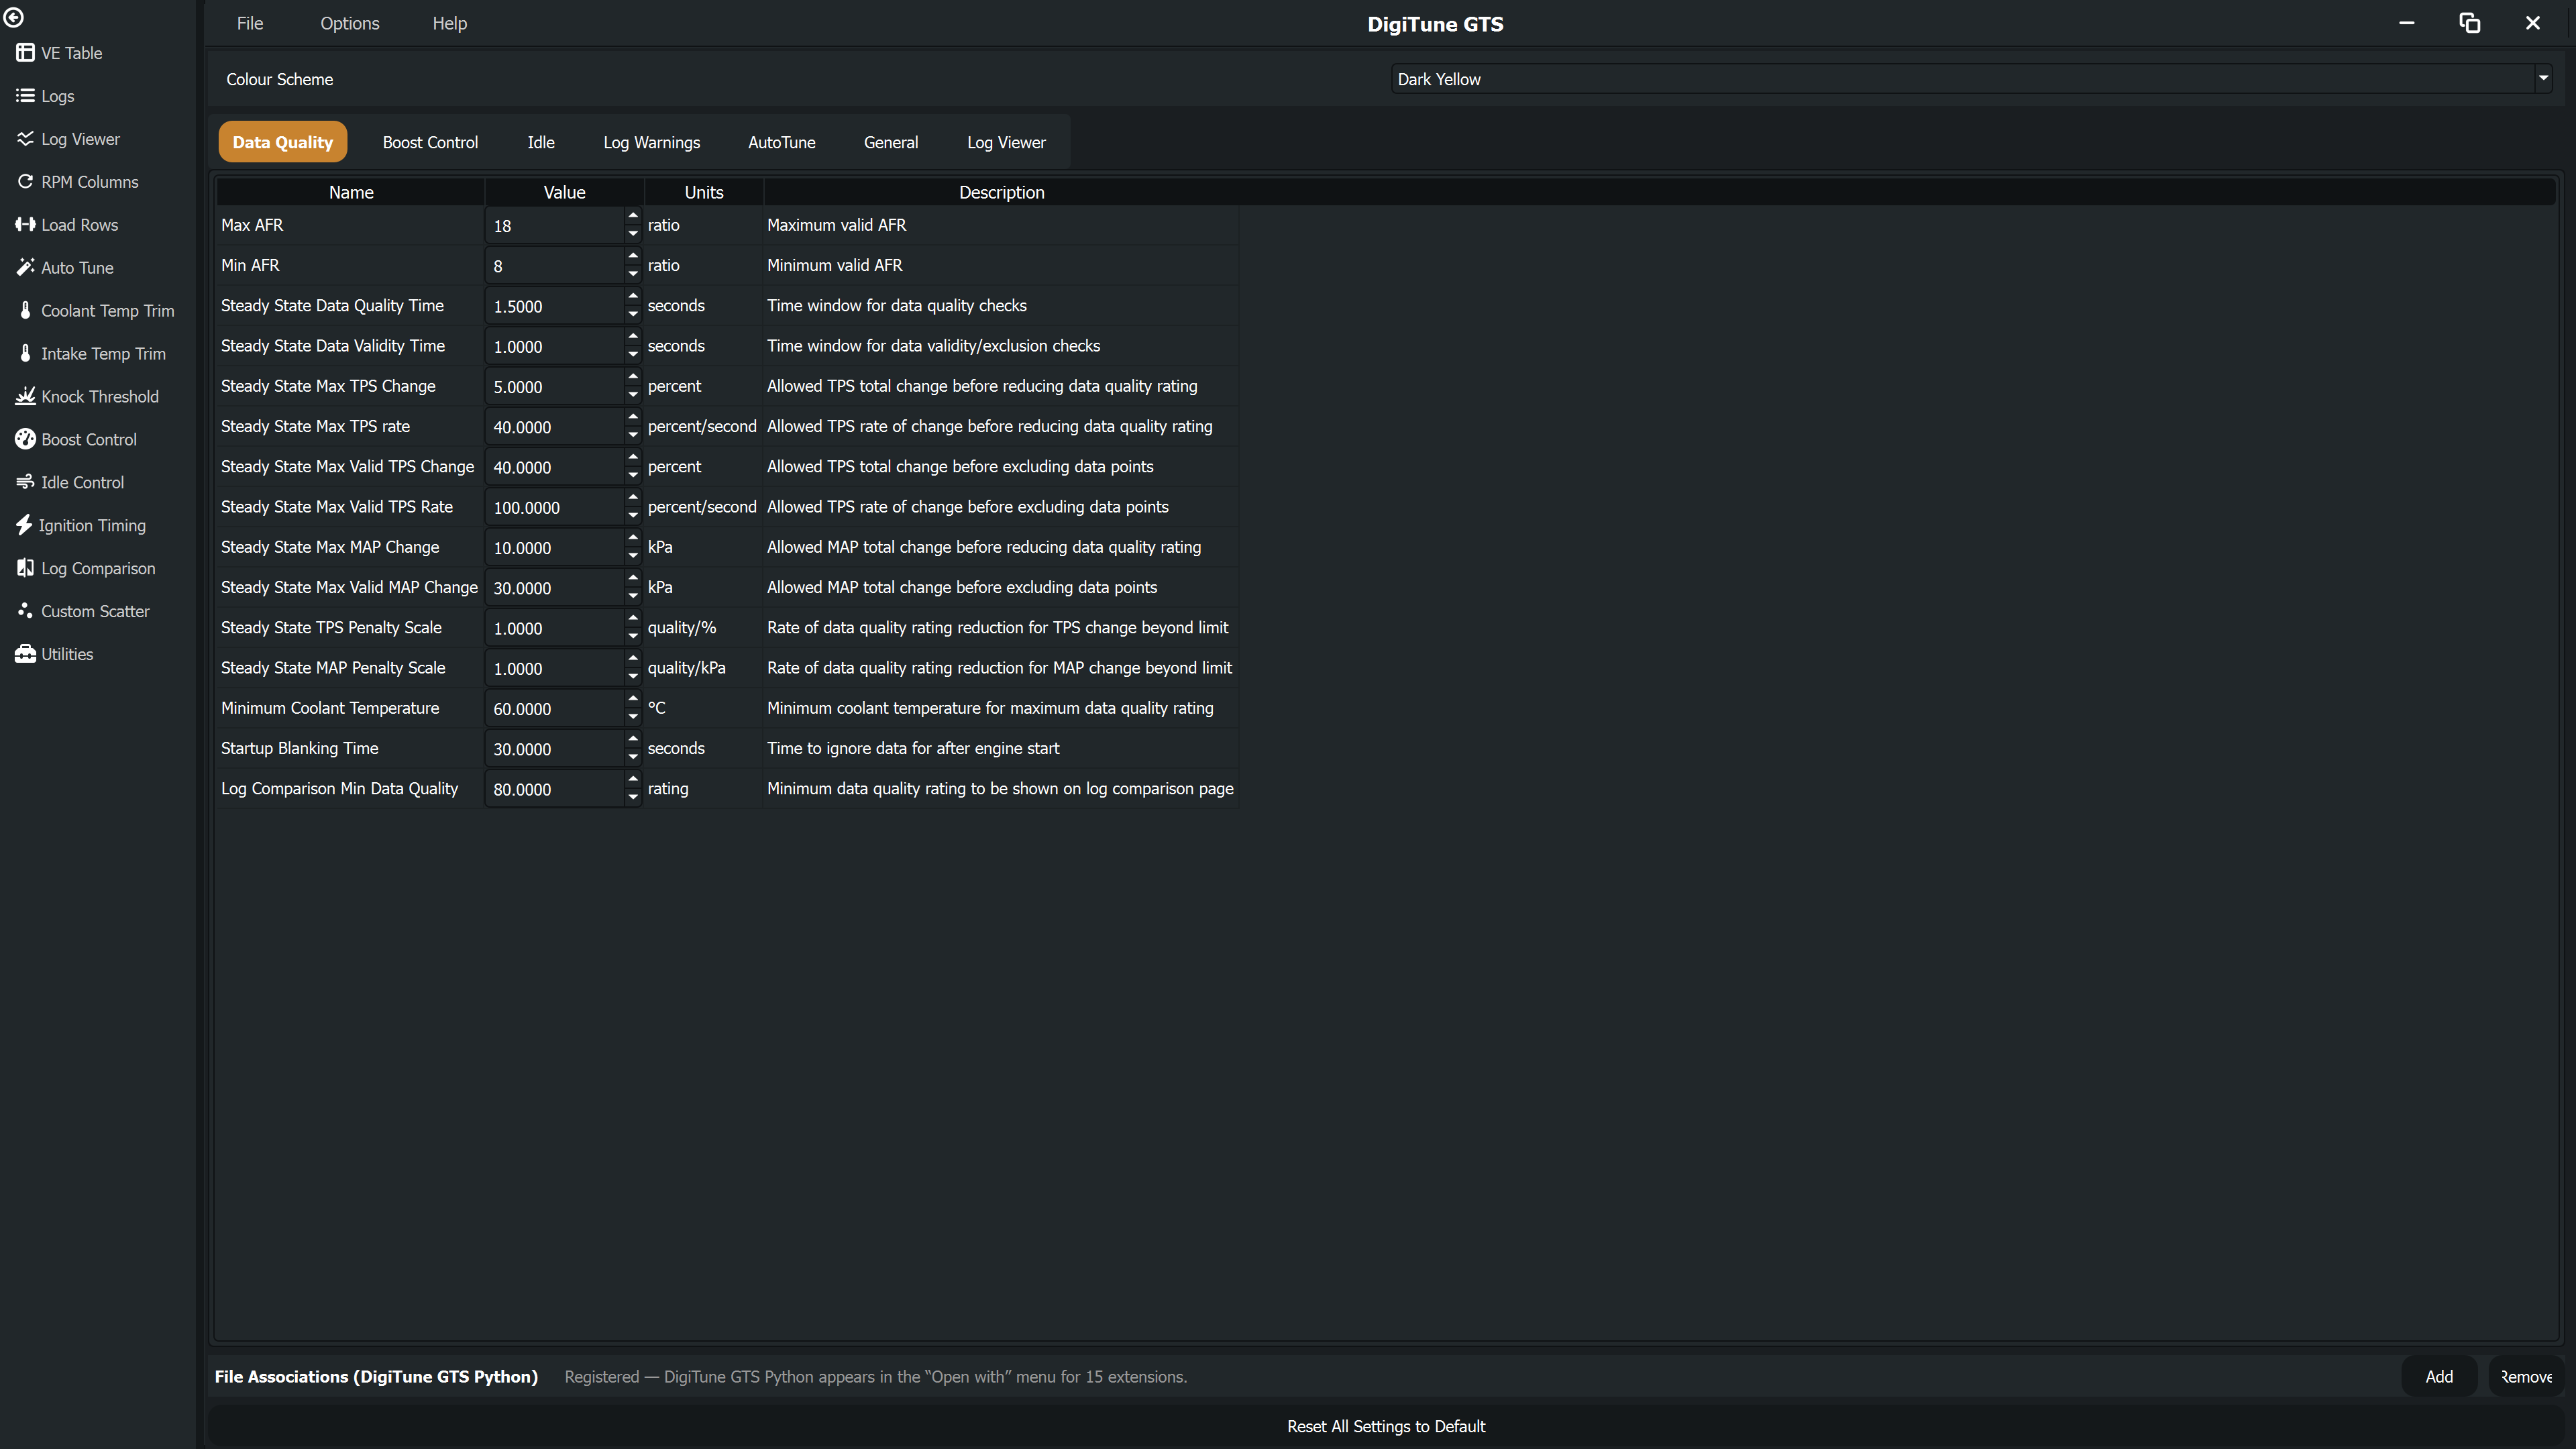This screenshot has height=1449, width=2576.
Task: Open Intake Temp Trim page
Action: click(x=92, y=354)
